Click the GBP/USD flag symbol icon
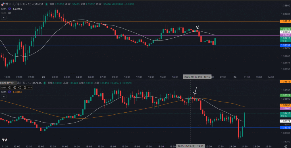The width and height of the screenshot is (291, 148). point(2,5)
